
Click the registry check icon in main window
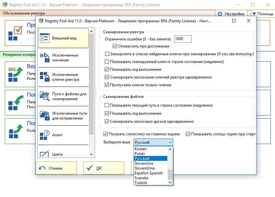point(16,33)
